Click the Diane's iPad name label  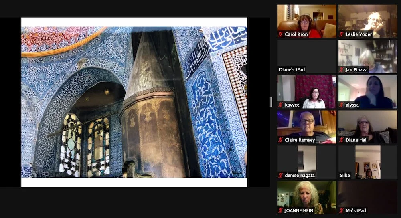pyautogui.click(x=292, y=69)
